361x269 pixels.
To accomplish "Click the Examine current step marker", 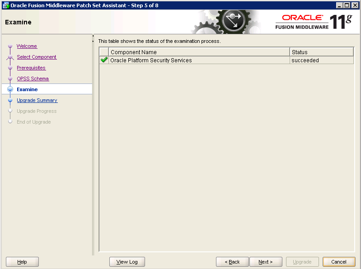I will pos(10,89).
